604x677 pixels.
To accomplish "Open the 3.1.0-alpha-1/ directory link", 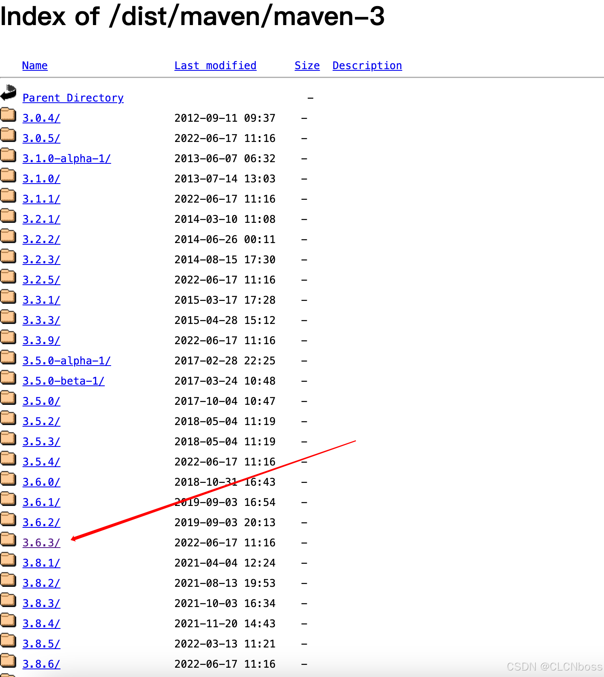I will click(67, 159).
